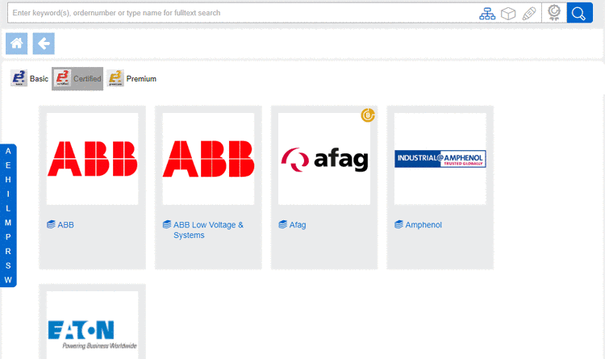This screenshot has height=359, width=605.
Task: Click the ABB Low Voltage & Systems link
Action: pyautogui.click(x=208, y=230)
